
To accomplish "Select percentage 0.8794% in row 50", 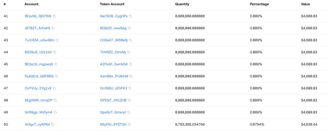I will pyautogui.click(x=257, y=124).
